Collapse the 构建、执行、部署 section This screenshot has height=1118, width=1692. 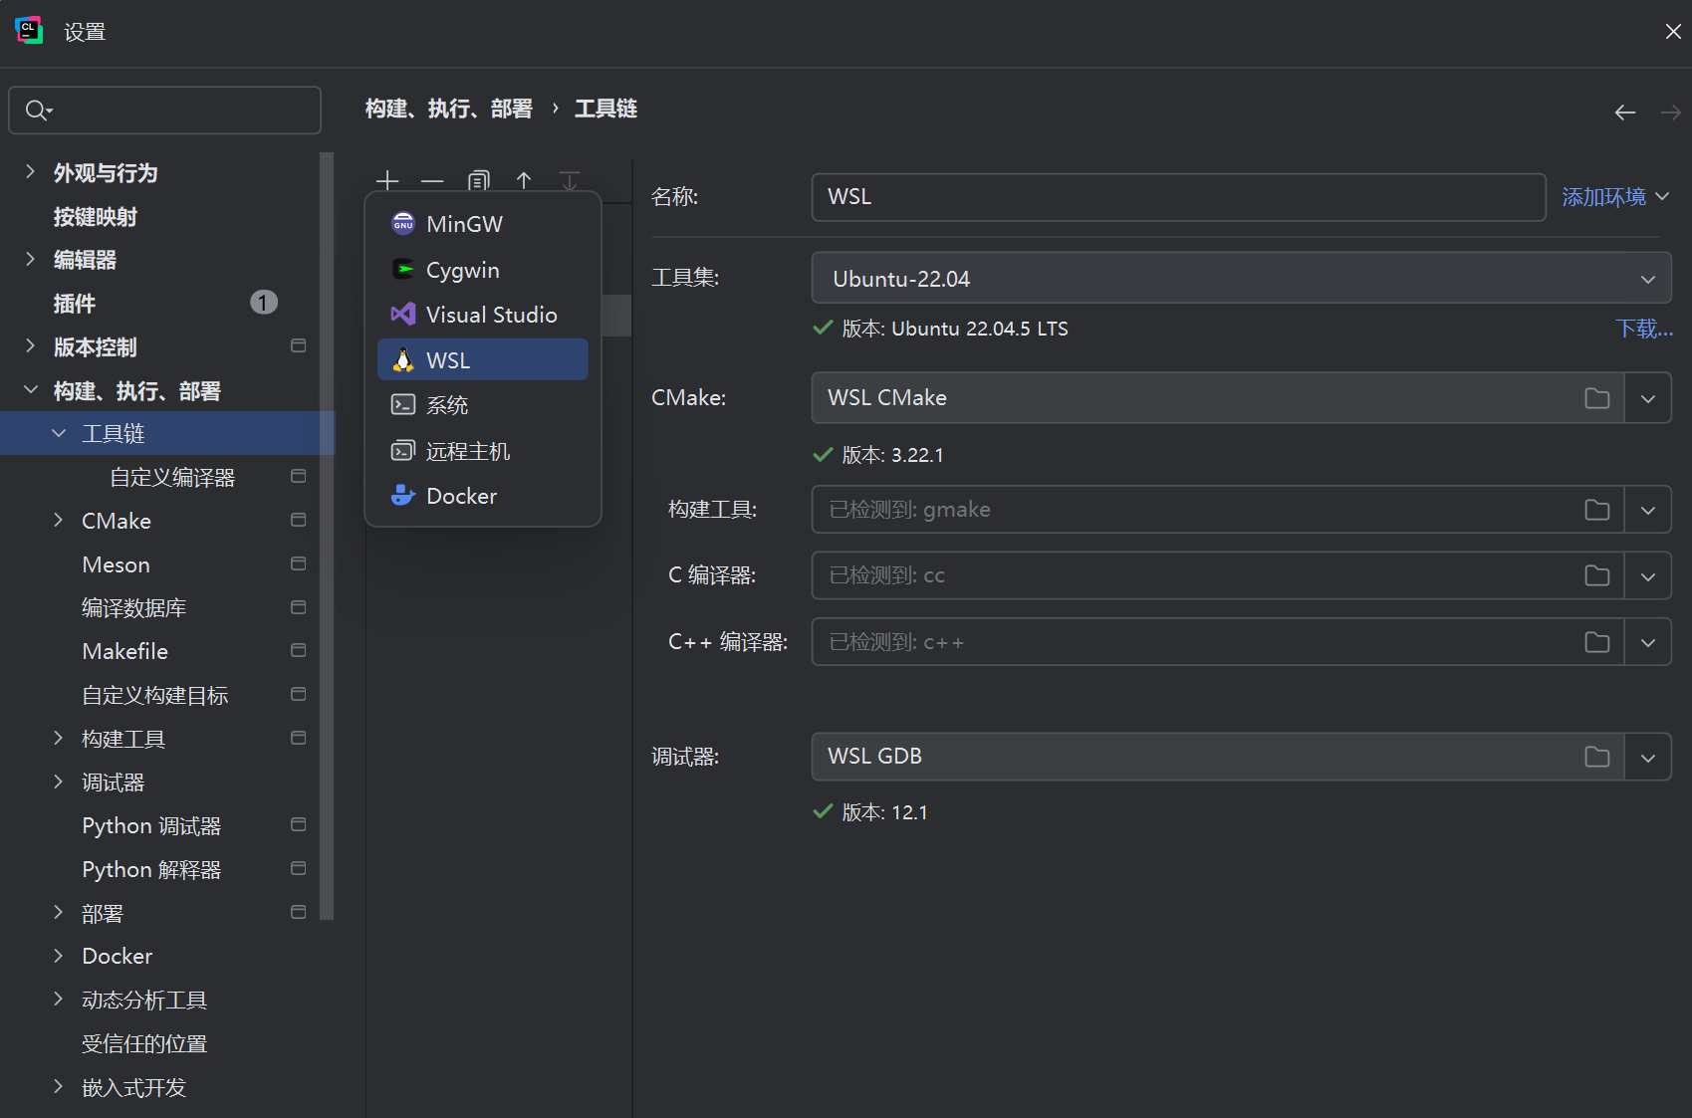[x=31, y=390]
